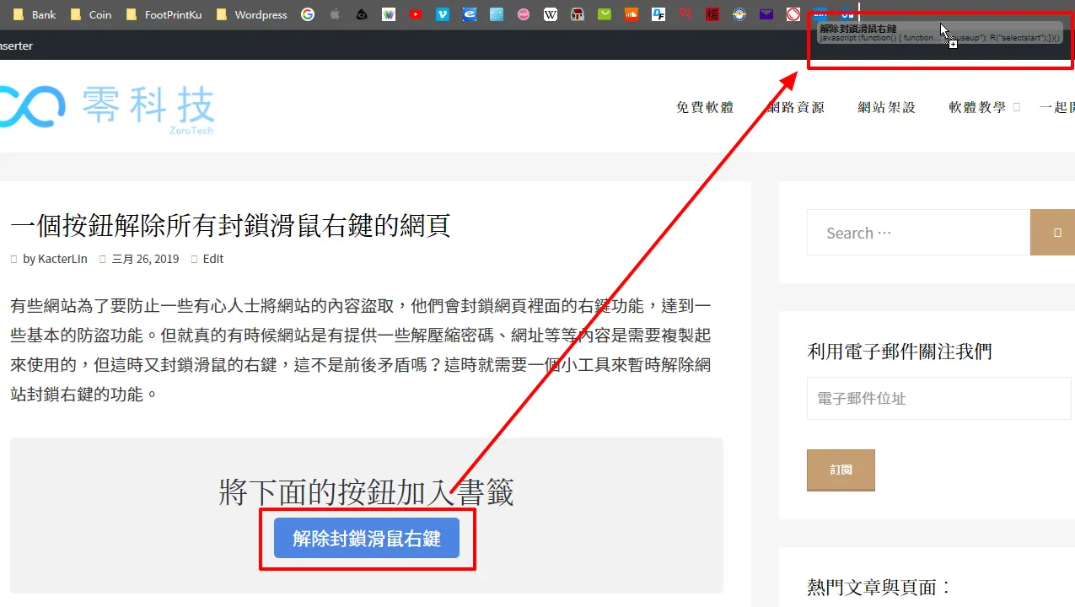Open the pink circle bookmark icon
Viewport: 1075px width, 607px height.
[x=524, y=14]
